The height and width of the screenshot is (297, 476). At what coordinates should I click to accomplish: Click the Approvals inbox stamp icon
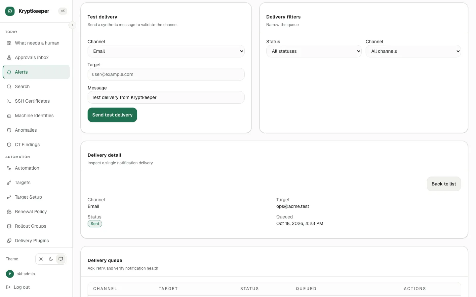coord(9,58)
